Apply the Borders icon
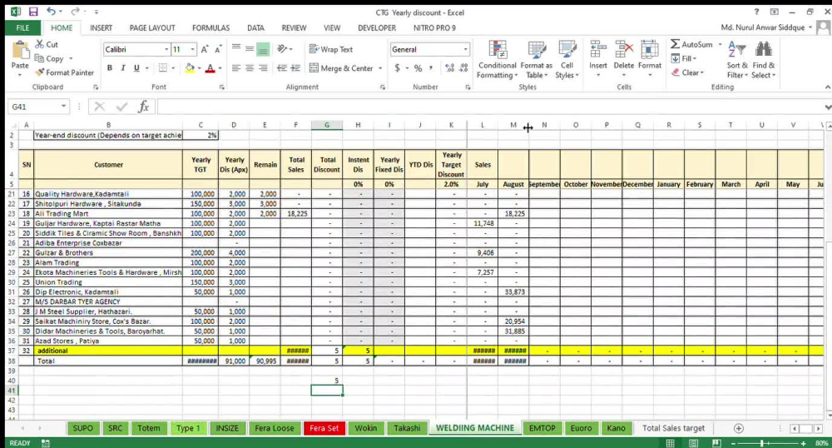Image resolution: width=832 pixels, height=448 pixels. [163, 68]
